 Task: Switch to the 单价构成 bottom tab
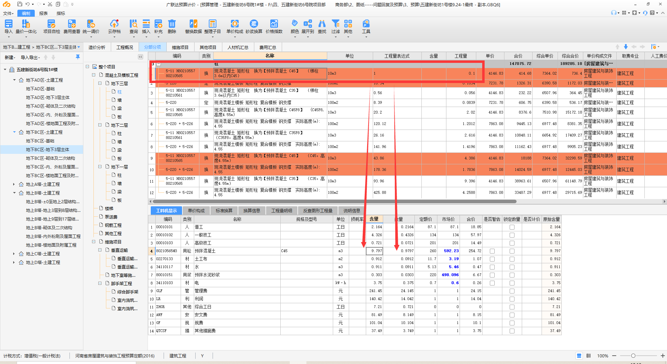click(196, 210)
